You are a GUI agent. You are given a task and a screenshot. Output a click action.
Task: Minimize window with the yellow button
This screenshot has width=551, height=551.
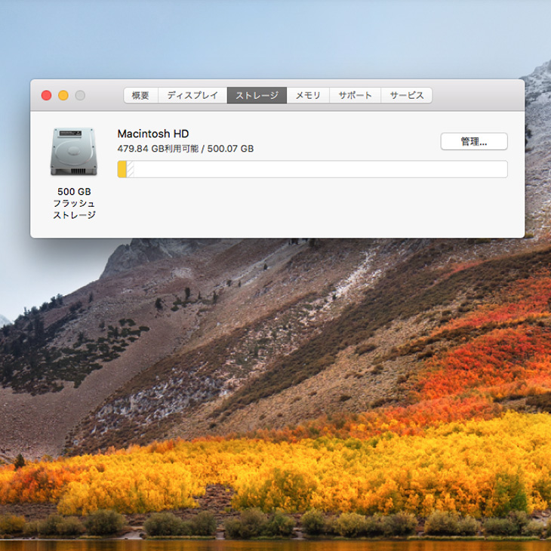coord(63,95)
